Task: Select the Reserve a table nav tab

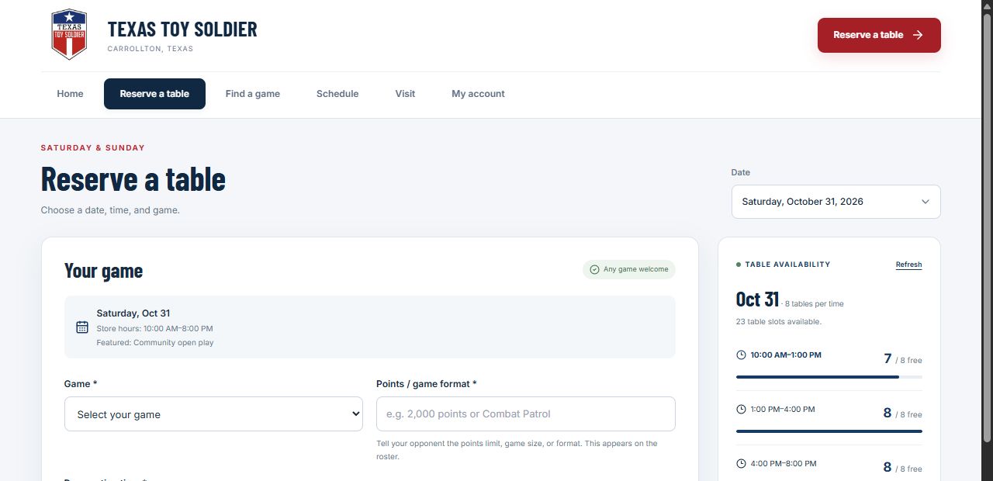Action: tap(154, 94)
